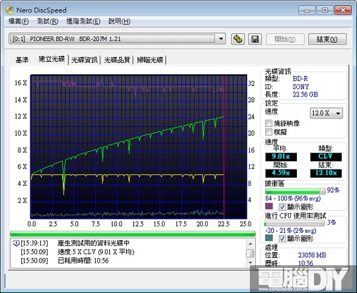Click the 開始(S) button
The image size is (357, 293).
pyautogui.click(x=285, y=39)
